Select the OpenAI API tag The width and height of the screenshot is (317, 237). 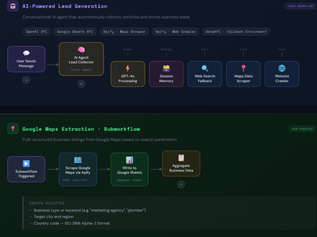tap(36, 32)
